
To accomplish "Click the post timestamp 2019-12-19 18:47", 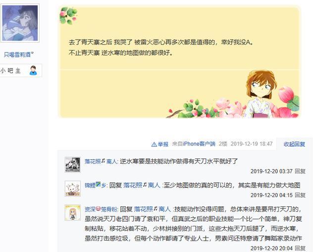I will pos(252,144).
